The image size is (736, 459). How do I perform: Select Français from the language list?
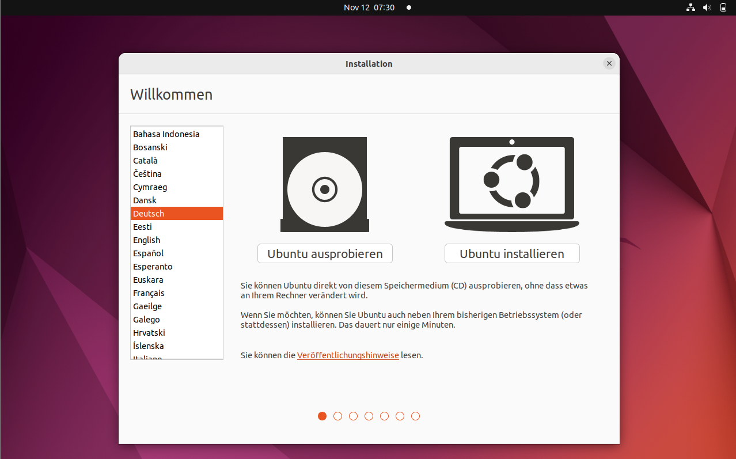pyautogui.click(x=149, y=293)
